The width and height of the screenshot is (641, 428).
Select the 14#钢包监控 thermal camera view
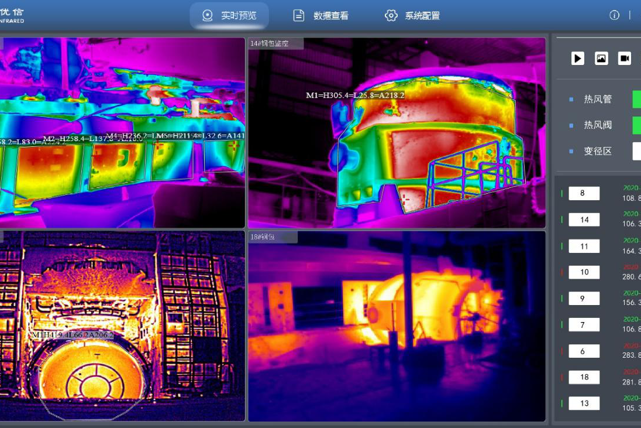coord(397,133)
